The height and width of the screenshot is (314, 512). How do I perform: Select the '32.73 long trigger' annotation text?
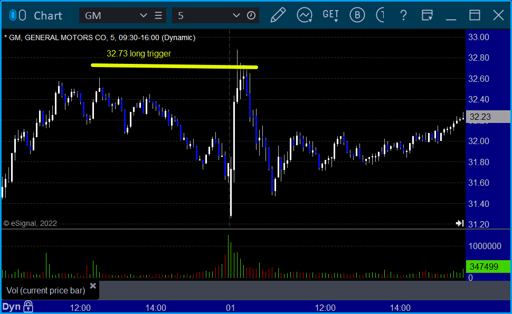pyautogui.click(x=139, y=53)
